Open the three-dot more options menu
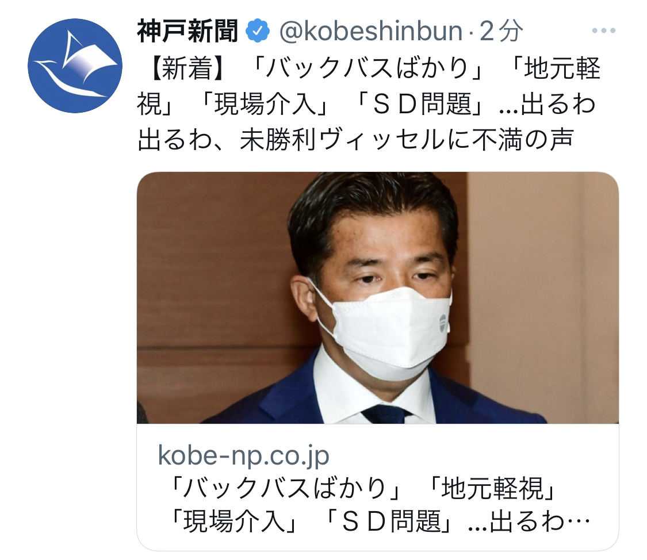The height and width of the screenshot is (560, 647). click(x=604, y=30)
